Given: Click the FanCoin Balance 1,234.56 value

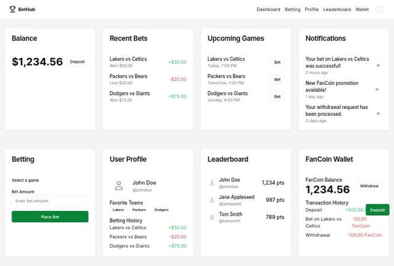Looking at the screenshot, I should tap(328, 190).
